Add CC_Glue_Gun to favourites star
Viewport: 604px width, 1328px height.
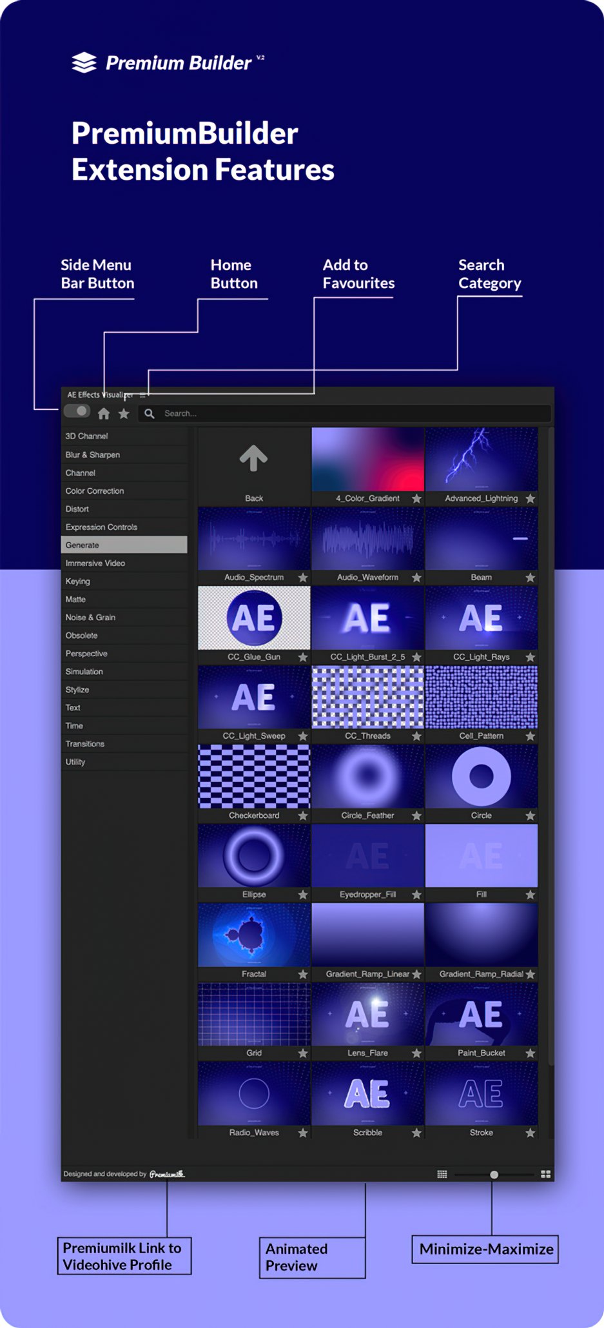pos(303,657)
